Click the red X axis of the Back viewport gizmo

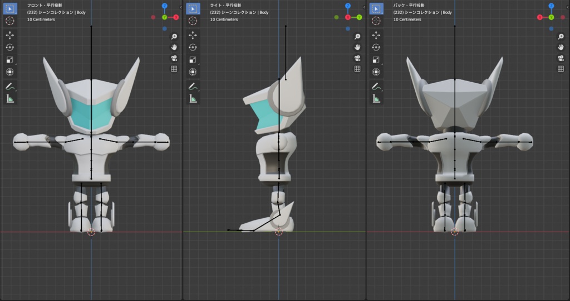[x=540, y=17]
